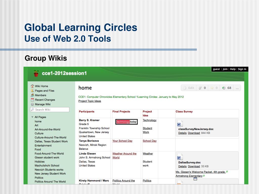Open the Weather project idea link
The height and width of the screenshot is (194, 259).
pos(148,154)
